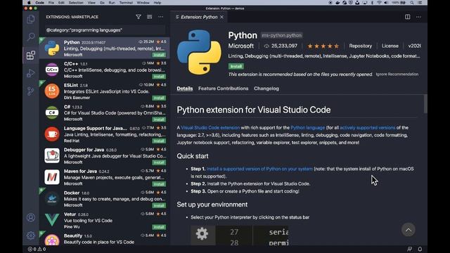Screen dimensions: 450x253
Task: Open the License link
Action: [x=390, y=46]
